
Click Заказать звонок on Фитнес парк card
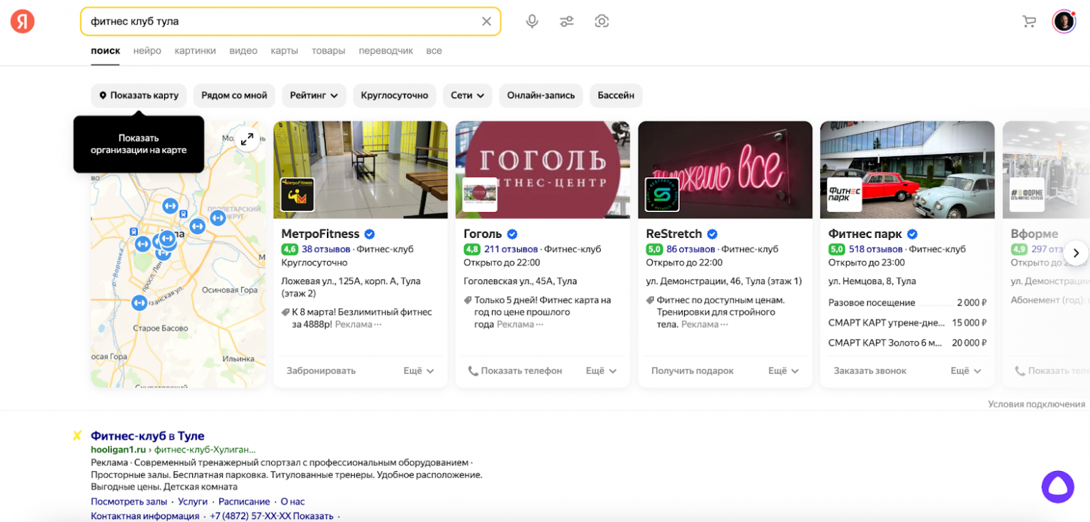pyautogui.click(x=870, y=371)
